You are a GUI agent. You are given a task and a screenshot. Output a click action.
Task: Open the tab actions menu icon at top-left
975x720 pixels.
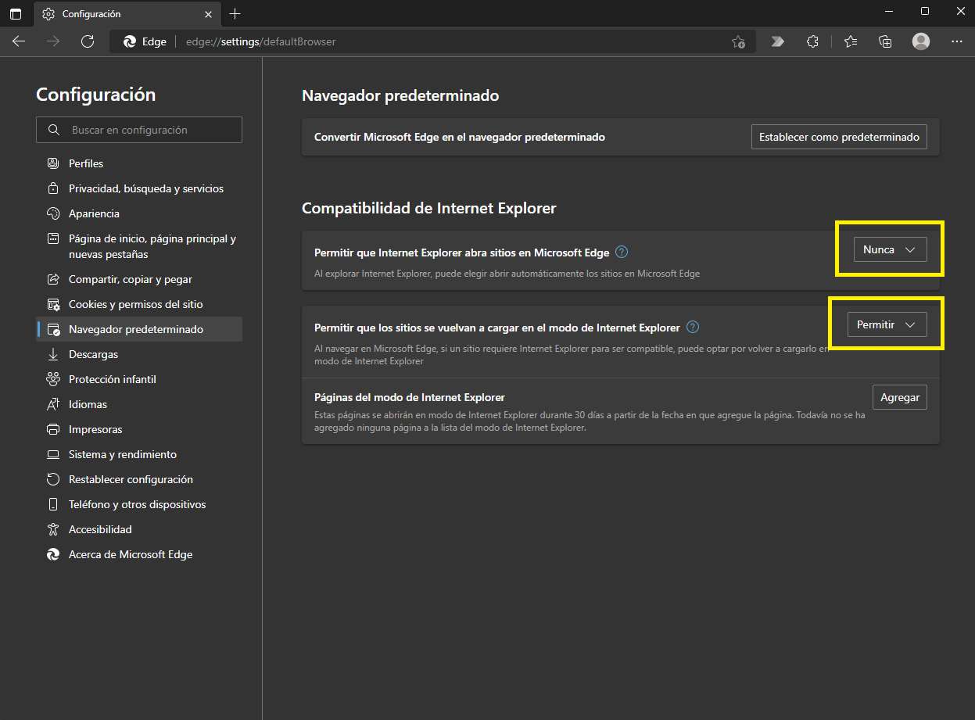tap(16, 13)
